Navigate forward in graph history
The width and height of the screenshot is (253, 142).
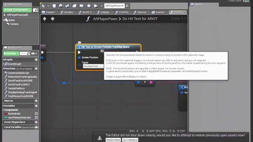[53, 19]
